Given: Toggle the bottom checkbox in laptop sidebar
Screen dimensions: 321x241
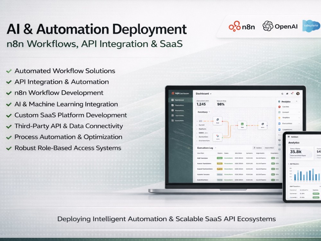Looking at the screenshot, I should coord(173,121).
